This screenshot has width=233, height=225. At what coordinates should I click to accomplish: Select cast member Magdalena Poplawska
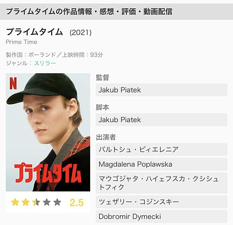161,164
